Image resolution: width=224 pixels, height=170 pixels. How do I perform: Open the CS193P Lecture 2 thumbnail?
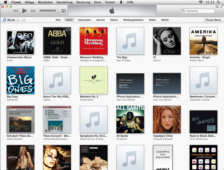[167, 83]
